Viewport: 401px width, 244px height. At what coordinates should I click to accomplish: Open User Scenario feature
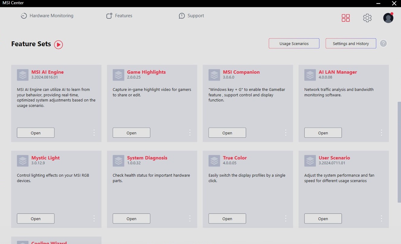coord(323,219)
